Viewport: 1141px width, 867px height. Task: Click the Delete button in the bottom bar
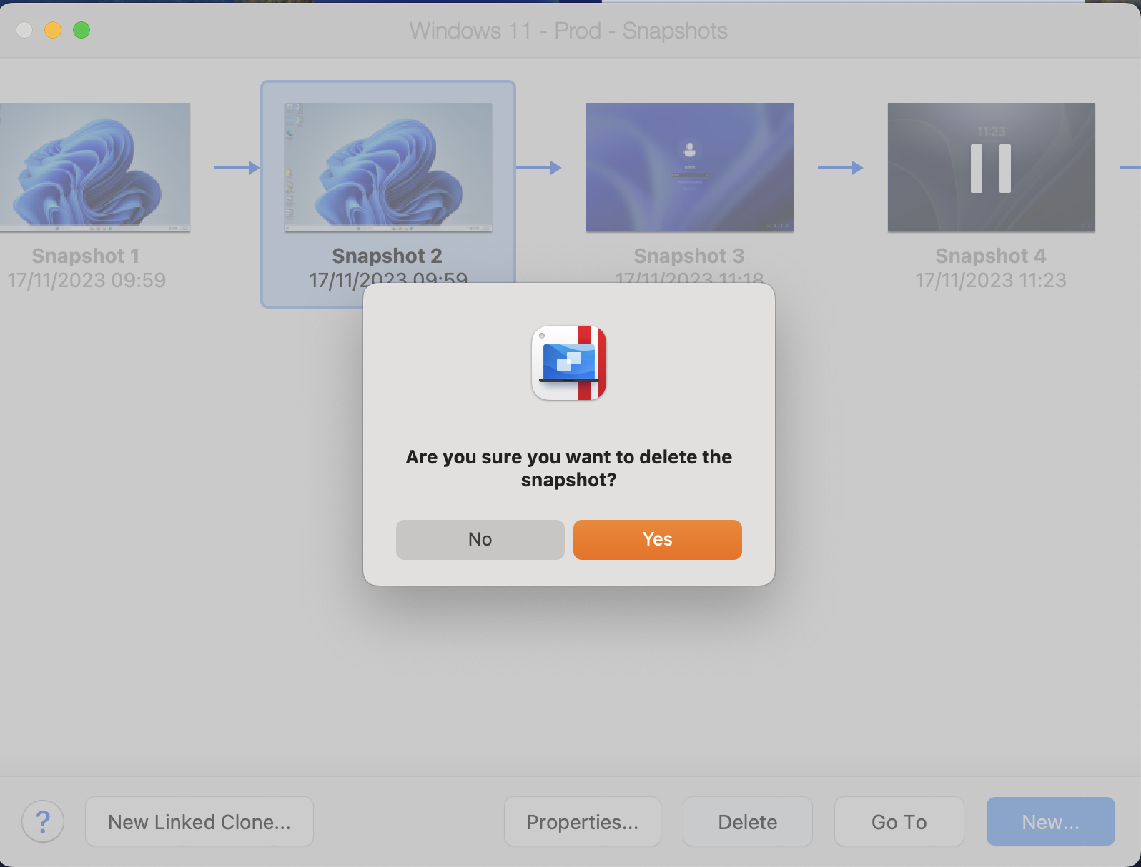pos(747,822)
